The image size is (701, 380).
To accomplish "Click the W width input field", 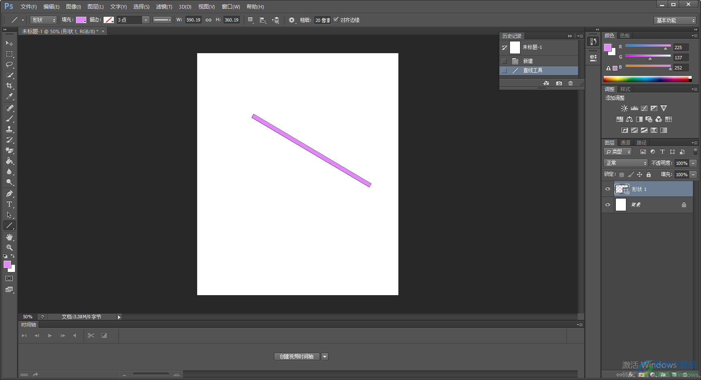I will click(x=194, y=20).
